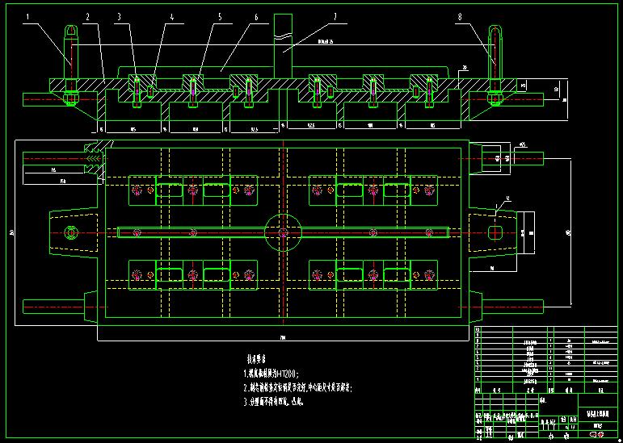Viewport: 623px width, 443px height.
Task: Select part callout number 2
Action: pos(87,17)
